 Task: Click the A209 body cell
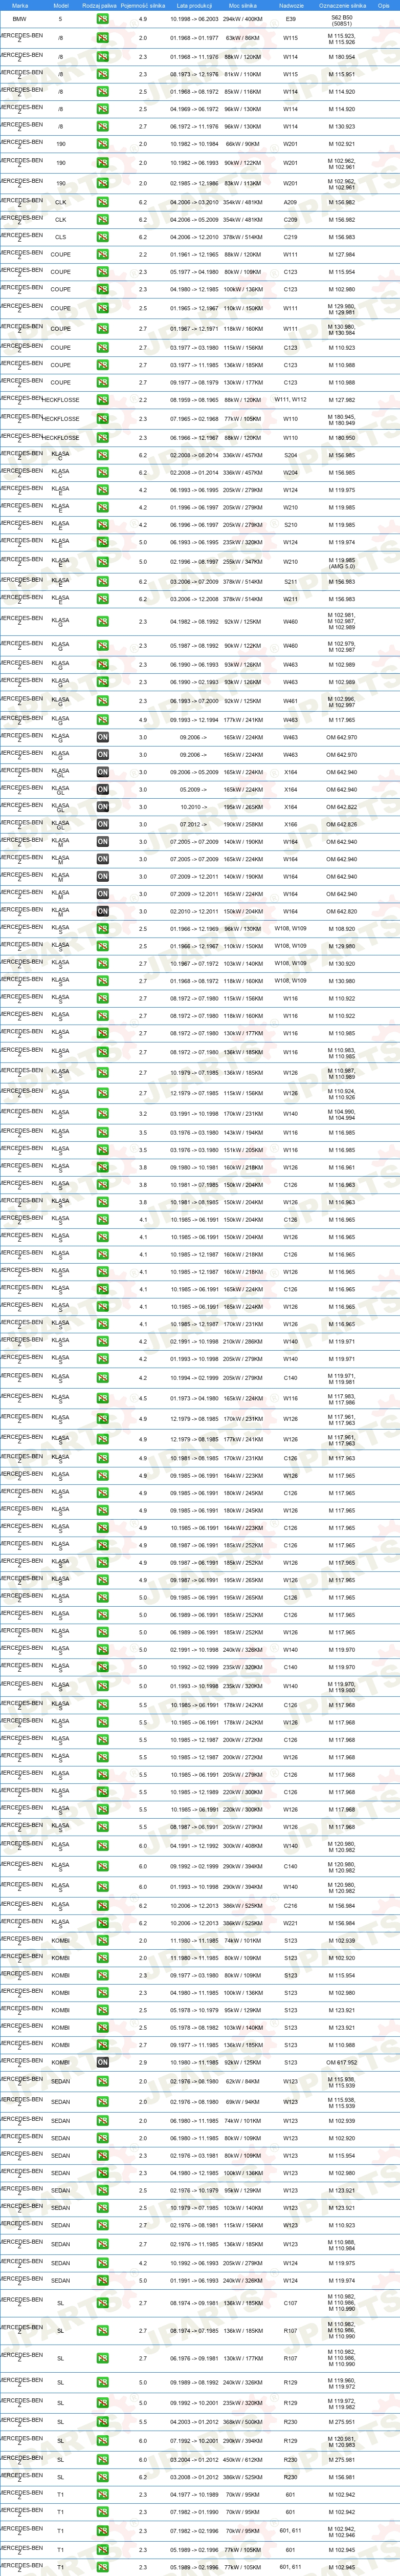tap(291, 202)
